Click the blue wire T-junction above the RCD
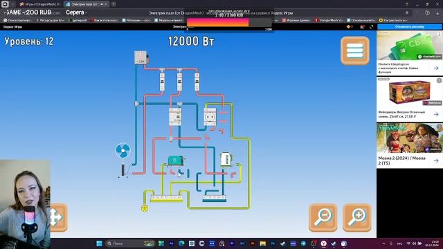The height and width of the screenshot is (249, 443). coord(179,104)
